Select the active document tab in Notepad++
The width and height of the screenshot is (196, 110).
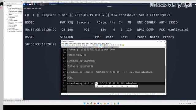101,47
